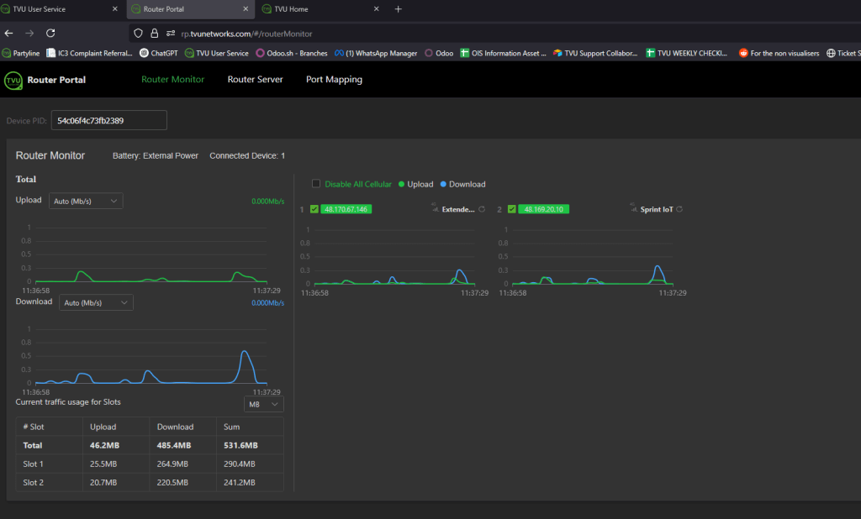The height and width of the screenshot is (519, 861).
Task: Click signal strength icon beside Extende...
Action: pyautogui.click(x=436, y=208)
